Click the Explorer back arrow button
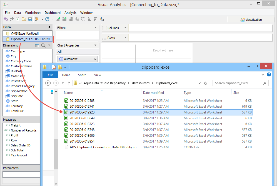The image size is (277, 186). click(x=48, y=83)
